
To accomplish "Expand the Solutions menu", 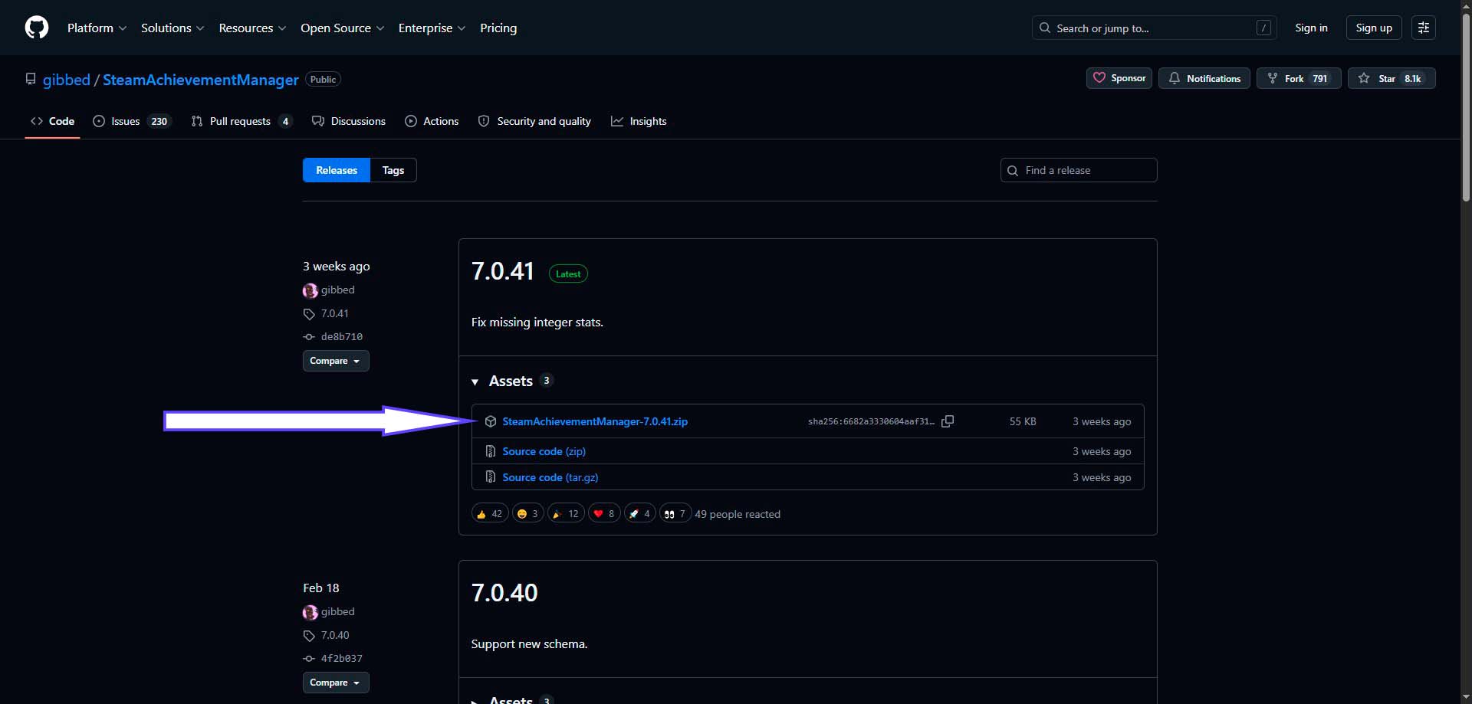I will click(x=172, y=28).
